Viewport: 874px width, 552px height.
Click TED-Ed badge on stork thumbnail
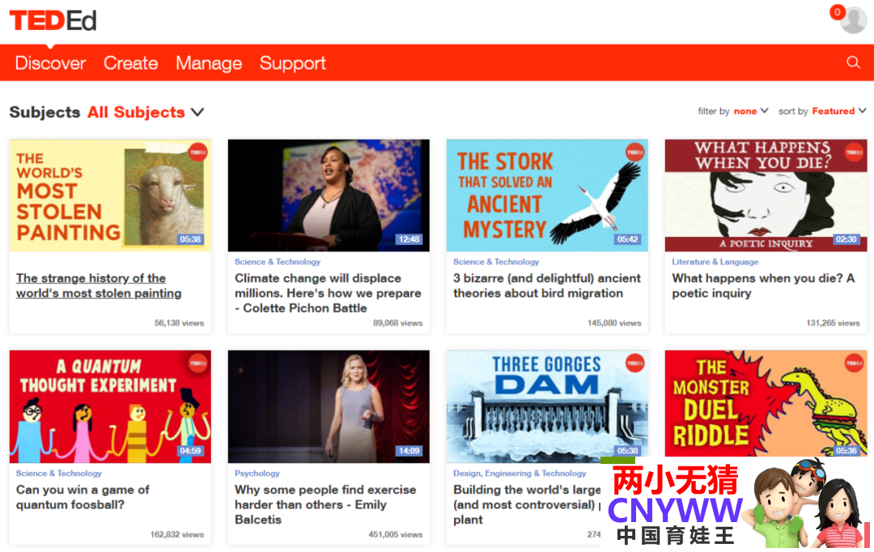click(x=634, y=153)
